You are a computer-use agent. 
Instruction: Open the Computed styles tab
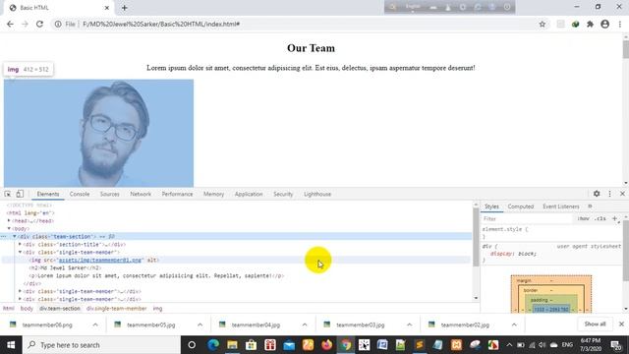pyautogui.click(x=520, y=206)
